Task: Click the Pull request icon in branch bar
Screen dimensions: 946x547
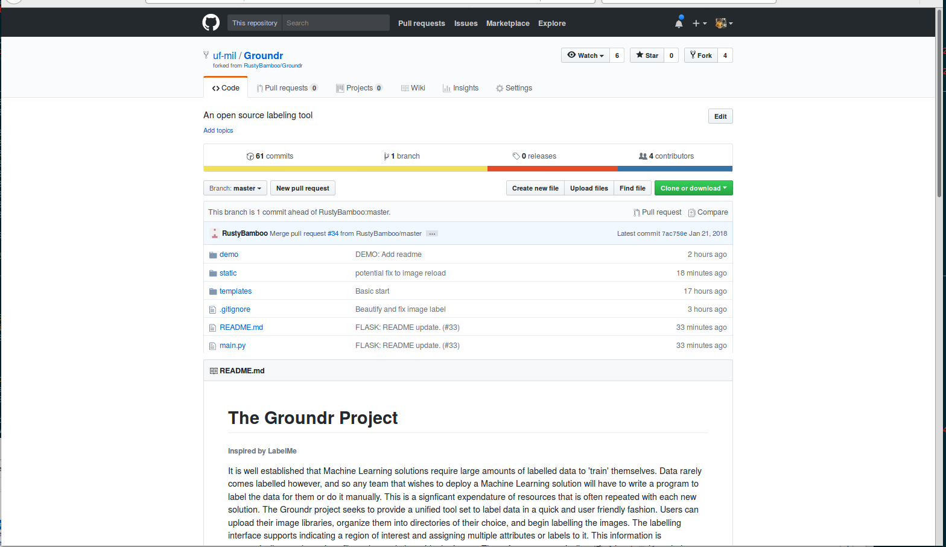Action: 636,212
